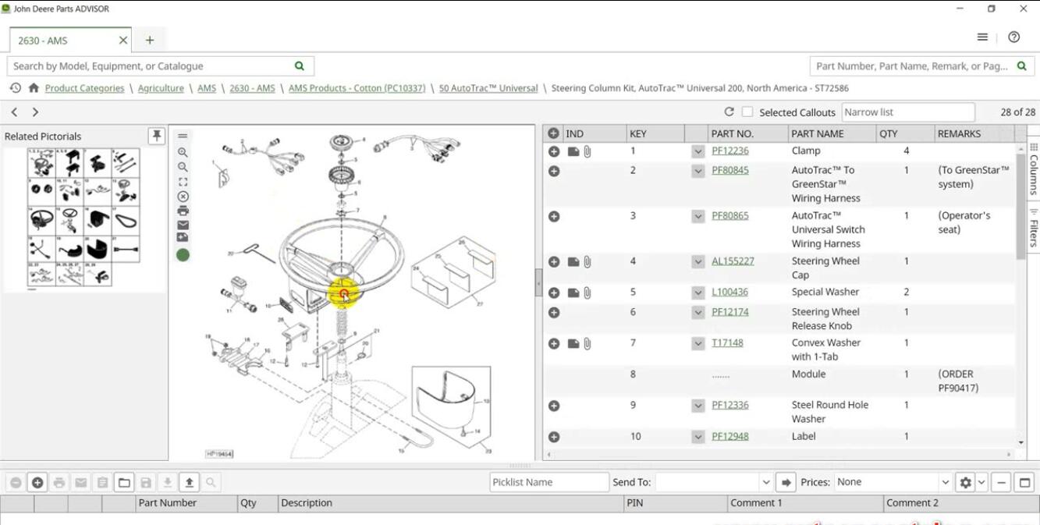Close the 2630 - AMS tab

coord(123,41)
